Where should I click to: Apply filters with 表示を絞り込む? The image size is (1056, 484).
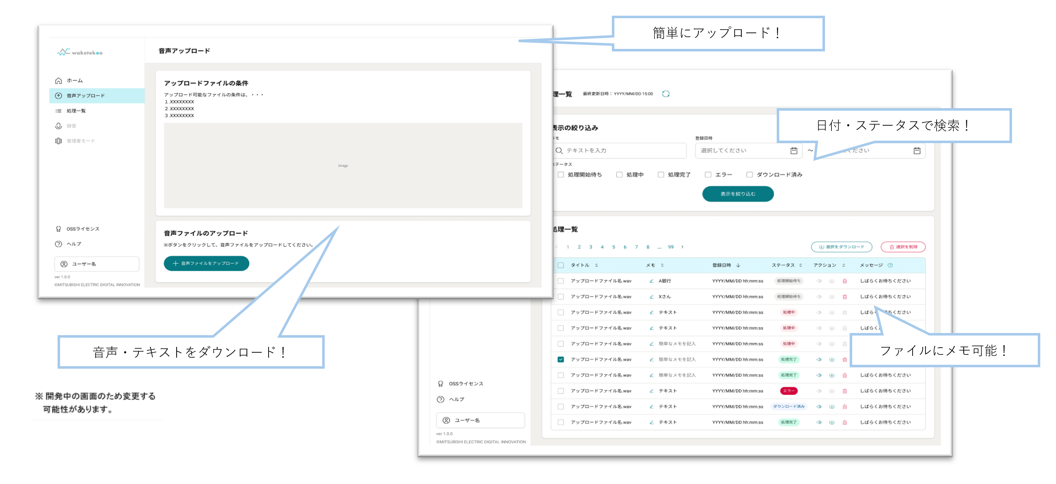coord(738,193)
